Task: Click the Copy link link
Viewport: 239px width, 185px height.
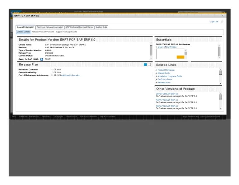Action: [x=214, y=22]
